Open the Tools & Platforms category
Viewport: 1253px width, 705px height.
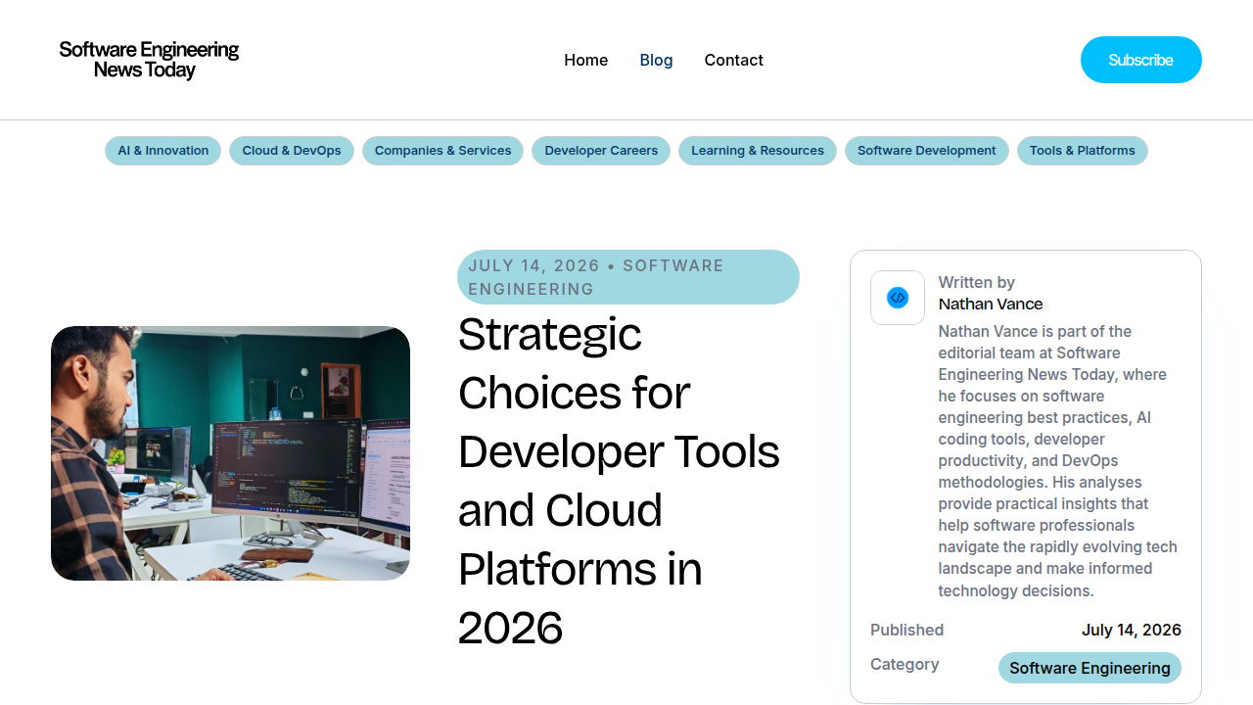[x=1082, y=151]
